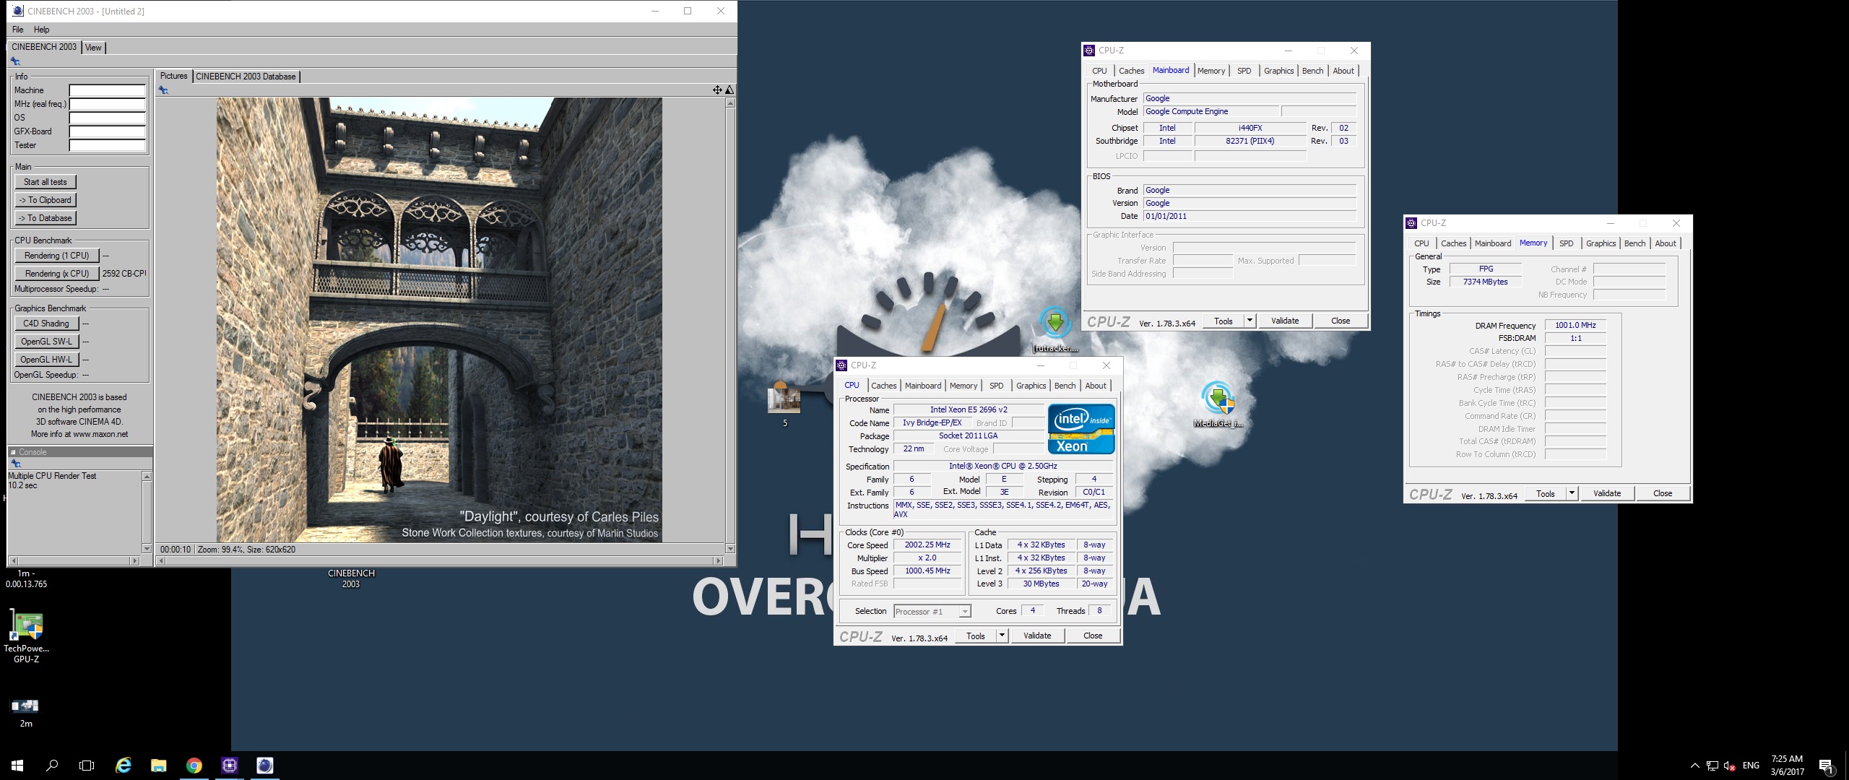1849x780 pixels.
Task: Open the Windows Start menu
Action: click(x=17, y=766)
